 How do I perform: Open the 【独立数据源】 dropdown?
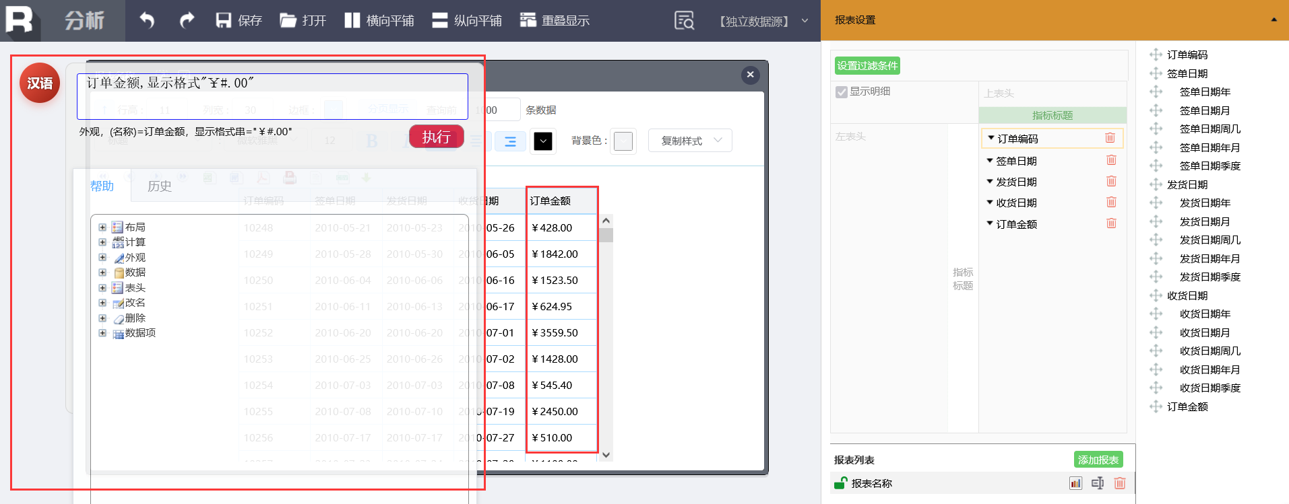click(763, 21)
